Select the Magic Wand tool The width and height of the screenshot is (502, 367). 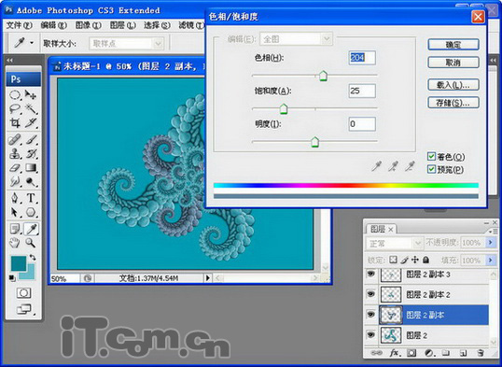pos(31,109)
